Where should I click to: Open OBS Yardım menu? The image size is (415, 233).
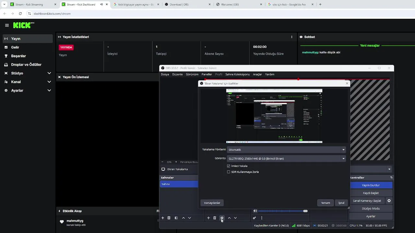click(x=270, y=74)
